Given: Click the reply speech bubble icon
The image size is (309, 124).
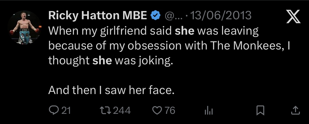Looking at the screenshot, I should tap(52, 111).
